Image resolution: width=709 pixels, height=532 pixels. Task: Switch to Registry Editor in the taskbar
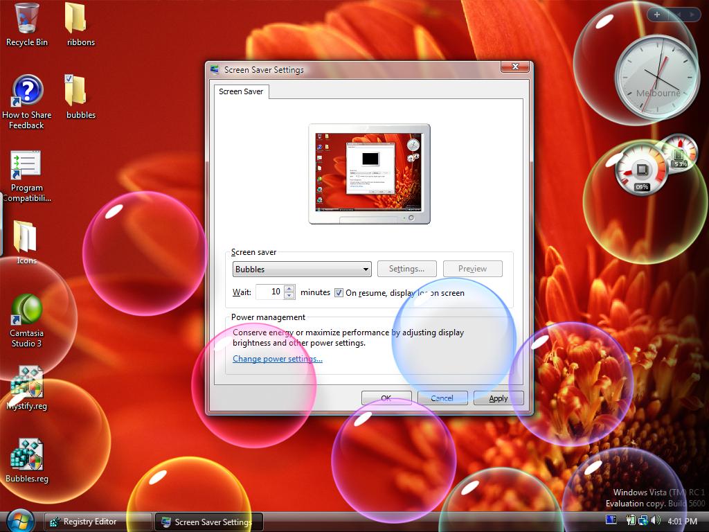point(98,522)
